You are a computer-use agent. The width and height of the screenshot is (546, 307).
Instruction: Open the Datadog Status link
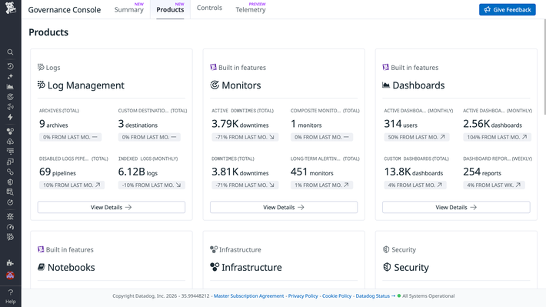pos(375,296)
